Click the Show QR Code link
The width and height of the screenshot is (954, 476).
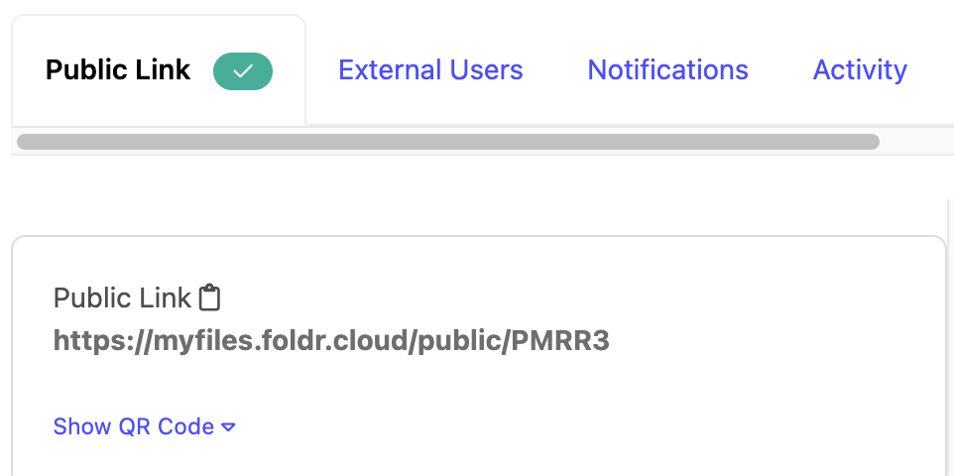pyautogui.click(x=134, y=426)
